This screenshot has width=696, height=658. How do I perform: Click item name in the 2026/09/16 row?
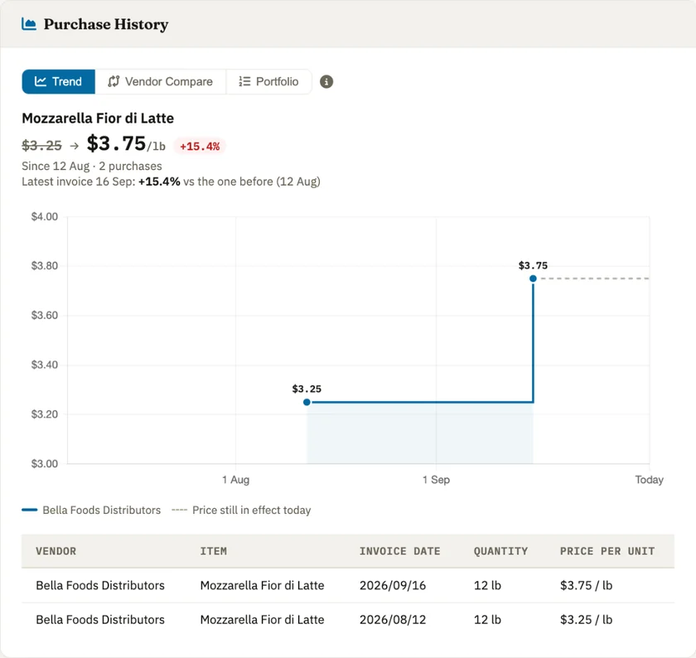263,585
